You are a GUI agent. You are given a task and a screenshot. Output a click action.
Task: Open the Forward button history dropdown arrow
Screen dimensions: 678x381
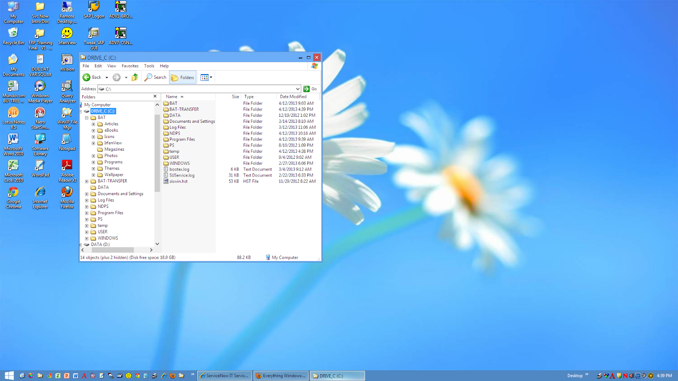click(x=126, y=77)
